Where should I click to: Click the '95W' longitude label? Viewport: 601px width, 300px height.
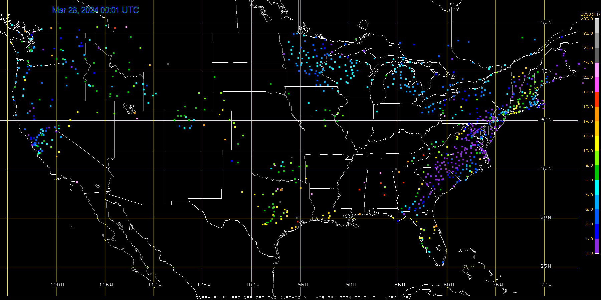click(x=303, y=285)
